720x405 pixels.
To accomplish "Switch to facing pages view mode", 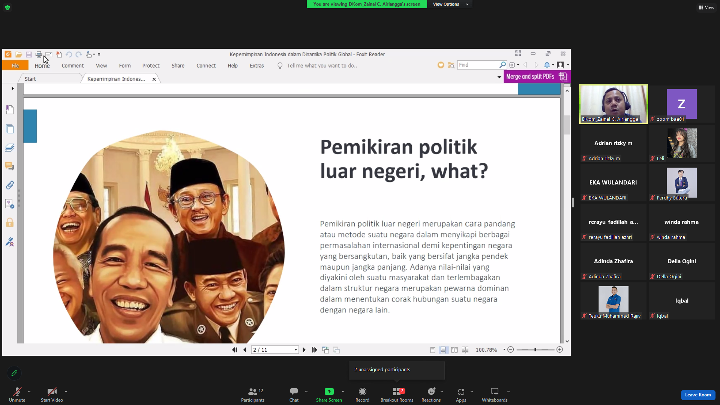I will 454,350.
